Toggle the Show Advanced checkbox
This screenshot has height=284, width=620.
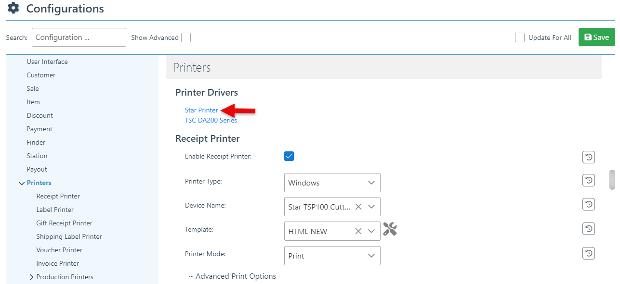185,37
